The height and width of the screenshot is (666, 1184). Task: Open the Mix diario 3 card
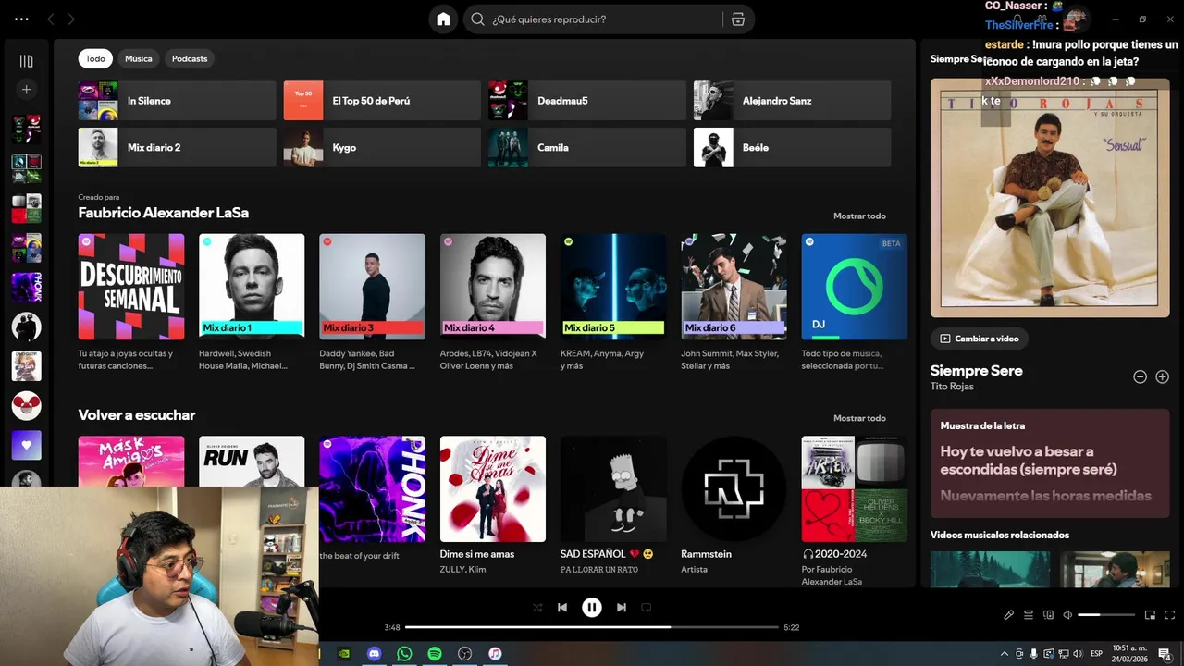(372, 302)
